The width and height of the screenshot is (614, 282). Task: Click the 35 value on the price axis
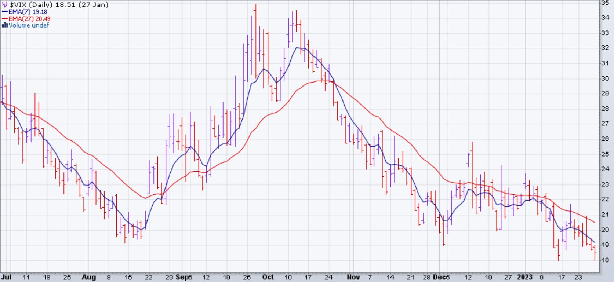(x=605, y=3)
